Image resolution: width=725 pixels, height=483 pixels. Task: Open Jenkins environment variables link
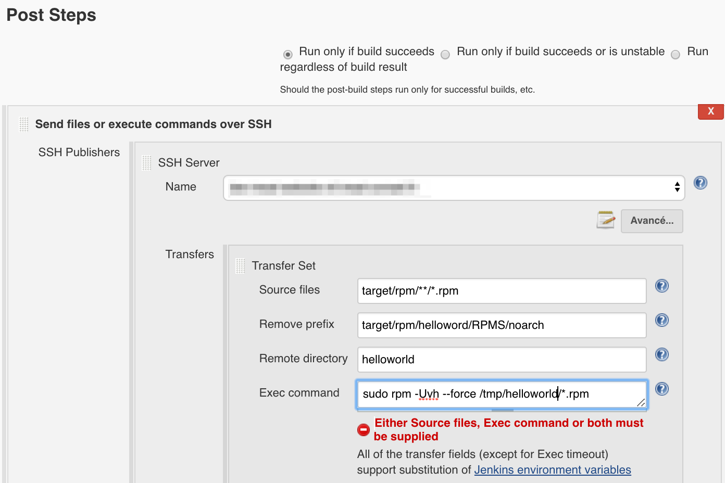point(552,470)
